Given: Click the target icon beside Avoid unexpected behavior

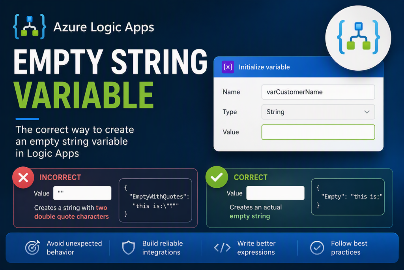Looking at the screenshot, I should point(32,247).
